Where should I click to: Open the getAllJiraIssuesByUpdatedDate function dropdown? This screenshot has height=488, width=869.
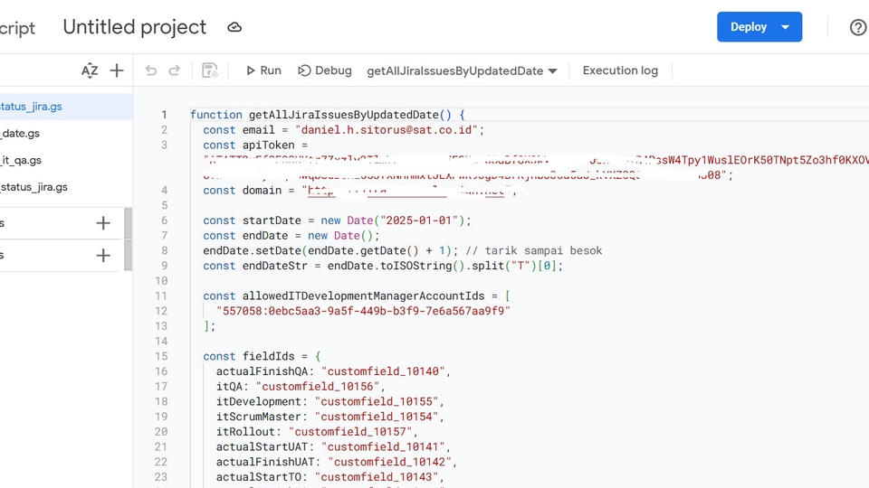[462, 70]
